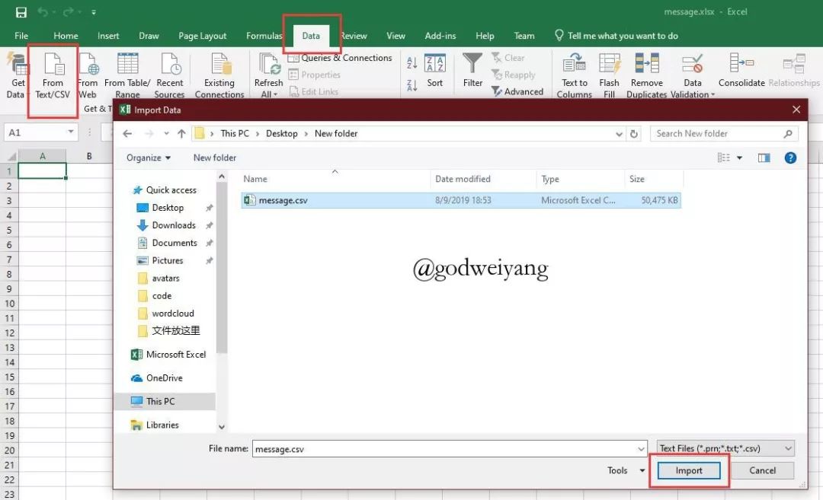This screenshot has height=500, width=823.
Task: Select Documents in the navigation pane
Action: coord(175,244)
